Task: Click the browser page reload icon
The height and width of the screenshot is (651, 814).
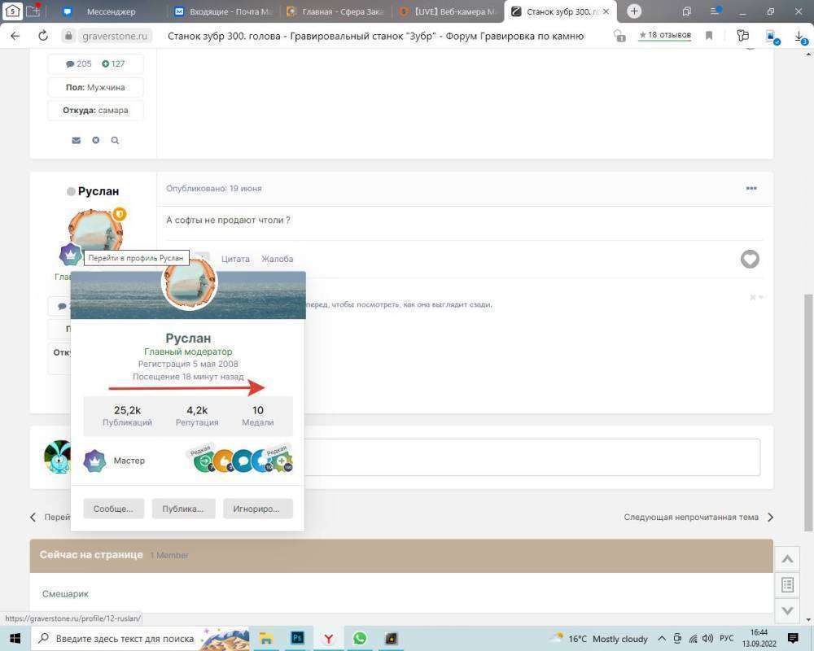Action: [43, 36]
